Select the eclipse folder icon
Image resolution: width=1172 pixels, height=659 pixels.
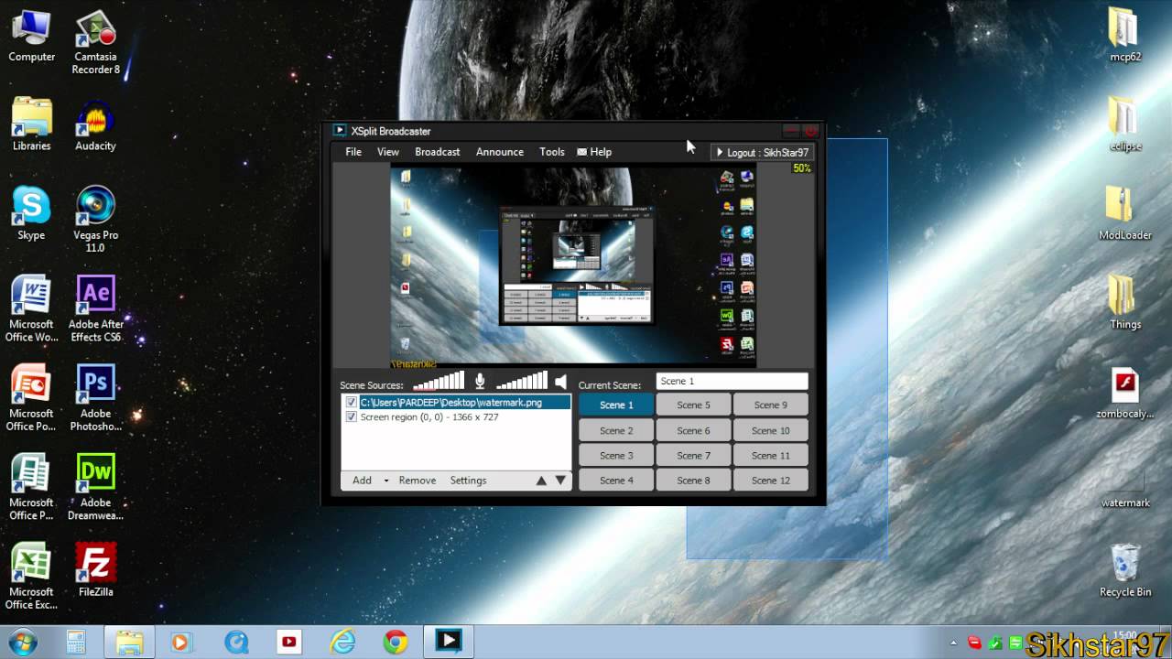(1125, 124)
